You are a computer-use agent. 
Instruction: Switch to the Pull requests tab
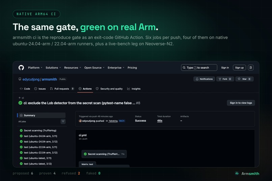pos(62,89)
